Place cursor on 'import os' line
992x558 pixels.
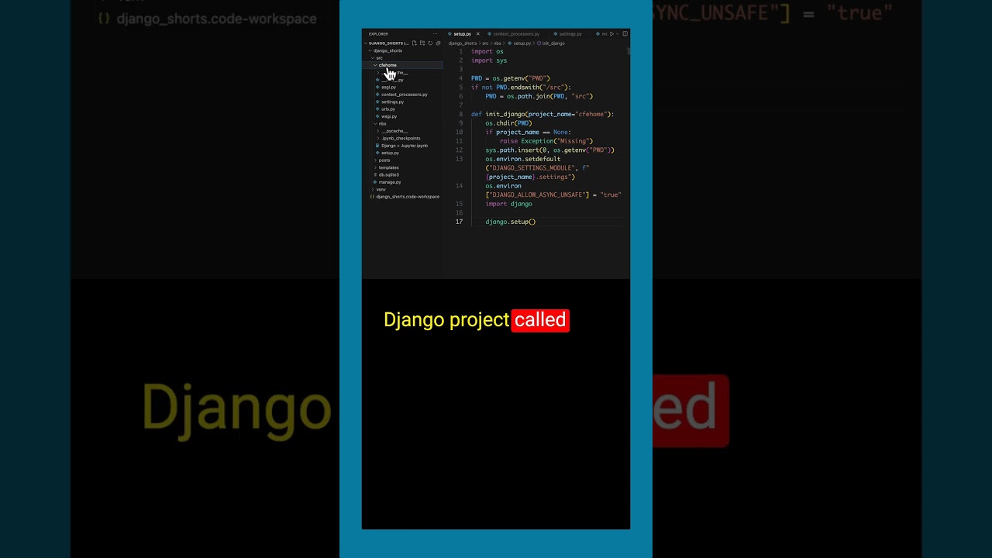487,51
